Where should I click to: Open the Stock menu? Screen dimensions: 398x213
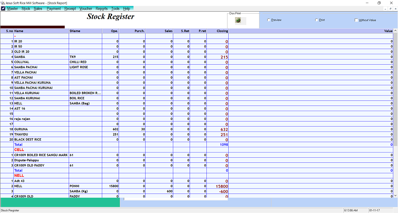coord(26,9)
